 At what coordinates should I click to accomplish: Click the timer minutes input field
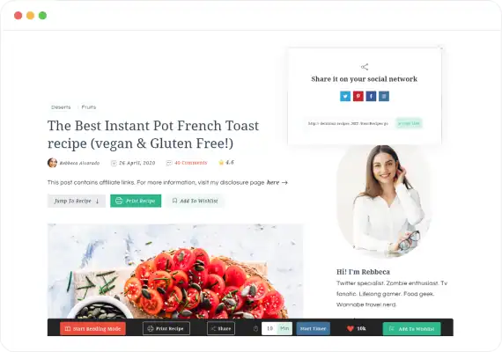coord(269,328)
